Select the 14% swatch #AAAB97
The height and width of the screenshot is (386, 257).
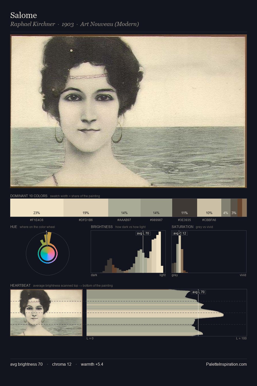tap(124, 208)
